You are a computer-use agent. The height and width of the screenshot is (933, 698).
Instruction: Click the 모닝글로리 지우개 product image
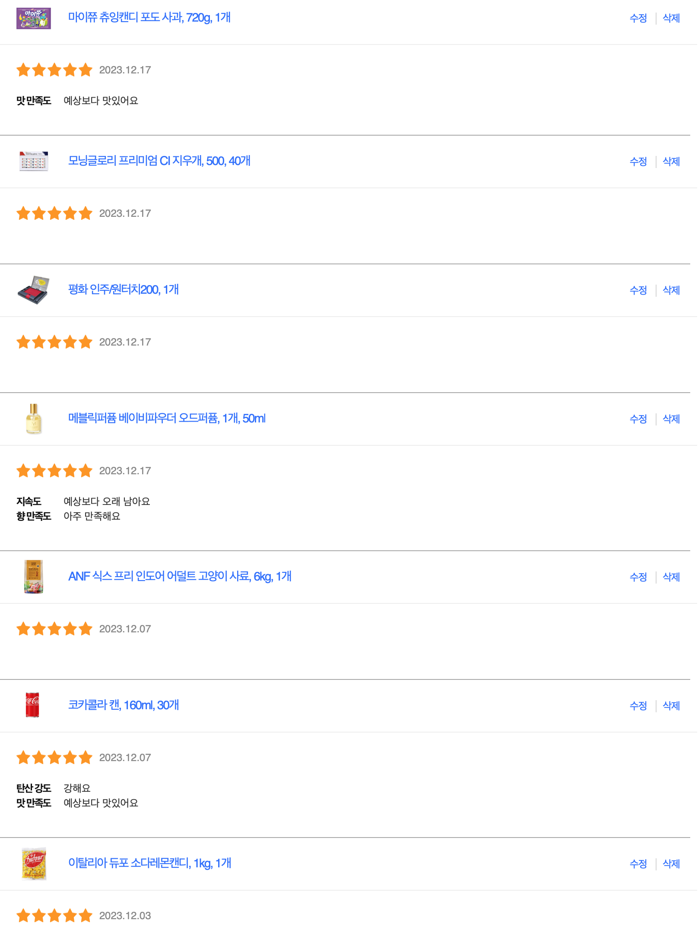pos(34,161)
